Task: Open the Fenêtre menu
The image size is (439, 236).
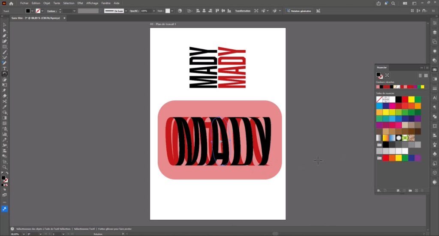Action: (105, 3)
